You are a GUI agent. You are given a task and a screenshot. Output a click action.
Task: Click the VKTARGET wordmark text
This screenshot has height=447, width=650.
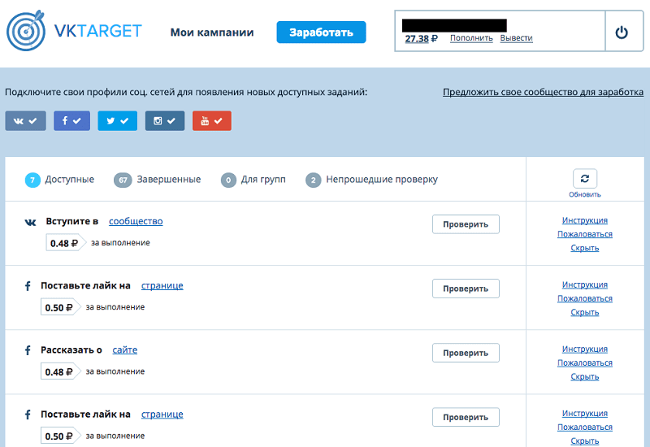97,31
